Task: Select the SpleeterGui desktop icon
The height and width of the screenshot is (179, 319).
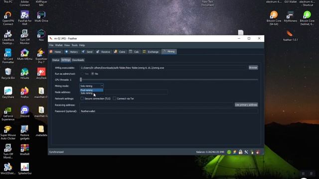Action: pos(24,169)
